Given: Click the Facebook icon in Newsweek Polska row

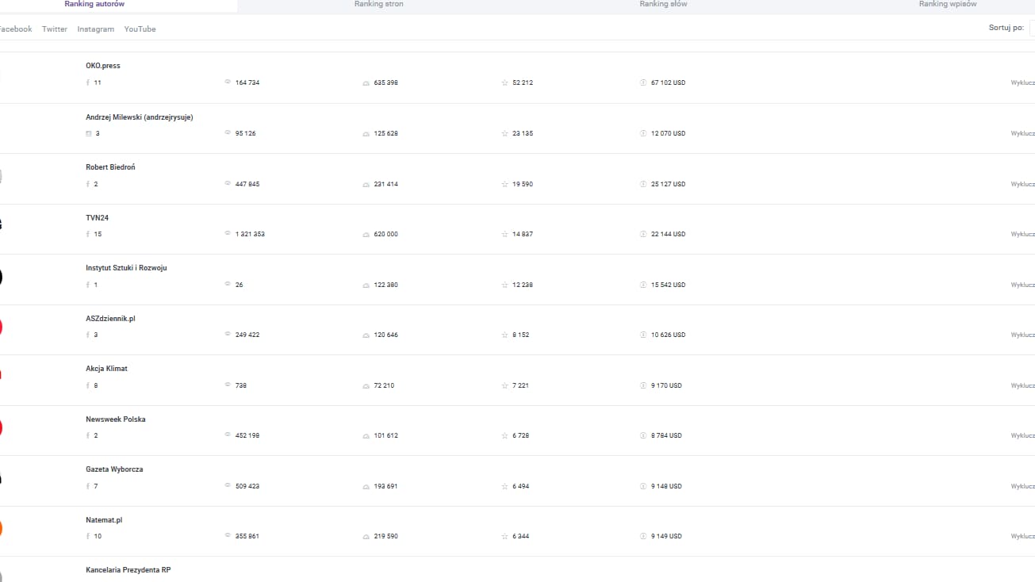Looking at the screenshot, I should coord(88,435).
